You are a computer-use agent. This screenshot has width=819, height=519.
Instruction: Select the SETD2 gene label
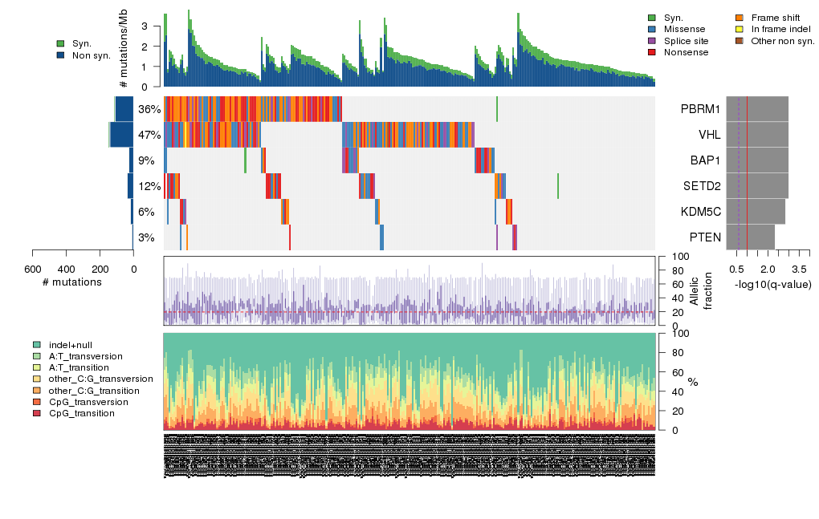click(x=701, y=186)
